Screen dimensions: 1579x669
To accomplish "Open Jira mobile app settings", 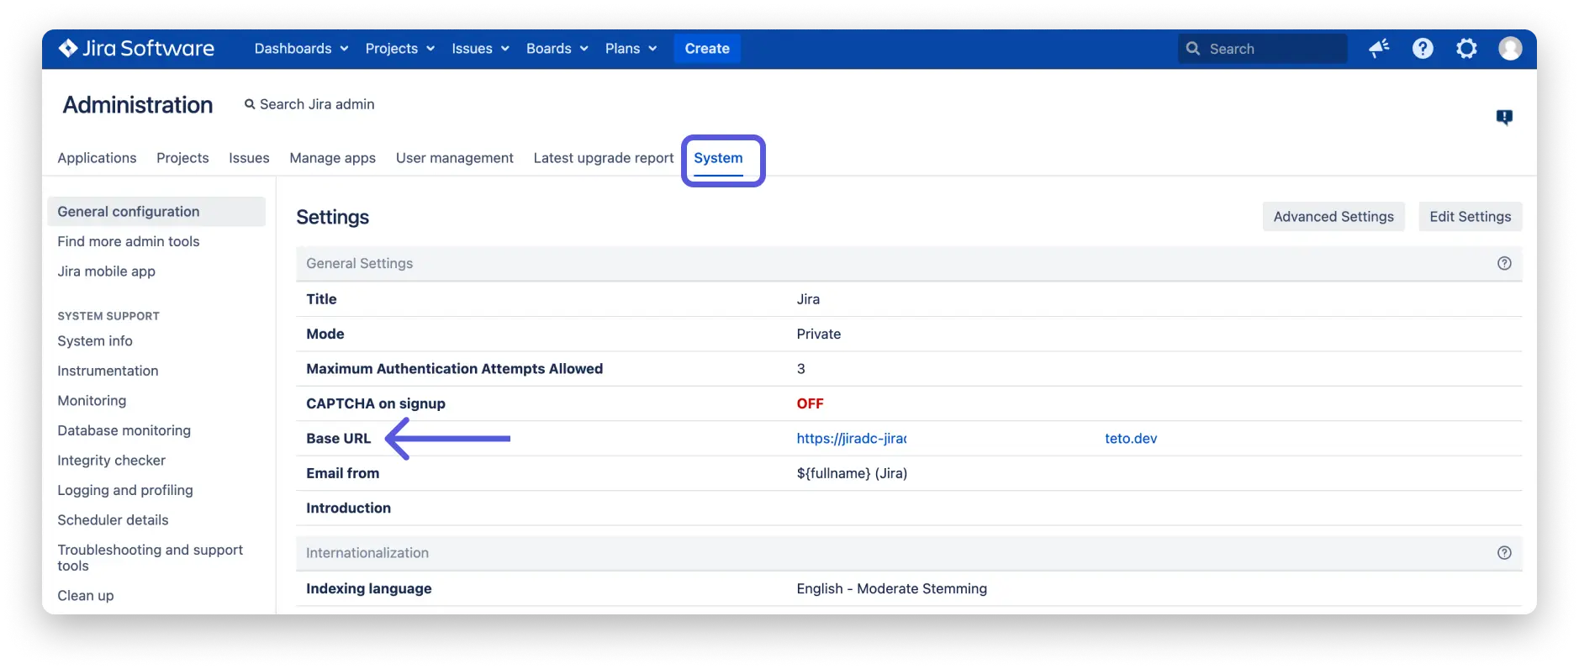I will 106,271.
